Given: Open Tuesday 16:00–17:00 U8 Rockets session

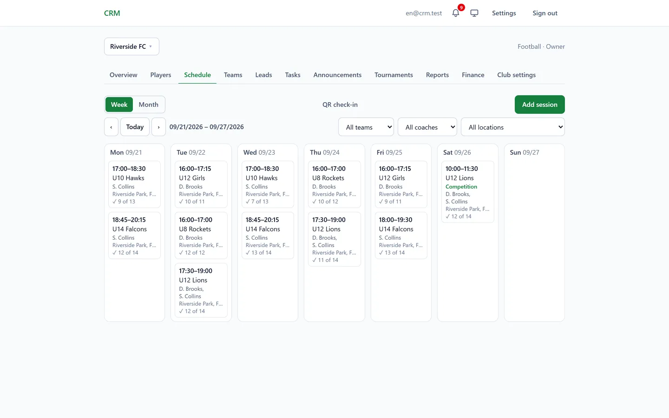Looking at the screenshot, I should (x=201, y=235).
